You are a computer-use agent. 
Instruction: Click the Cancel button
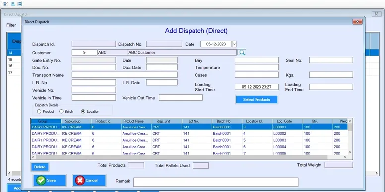point(89,180)
